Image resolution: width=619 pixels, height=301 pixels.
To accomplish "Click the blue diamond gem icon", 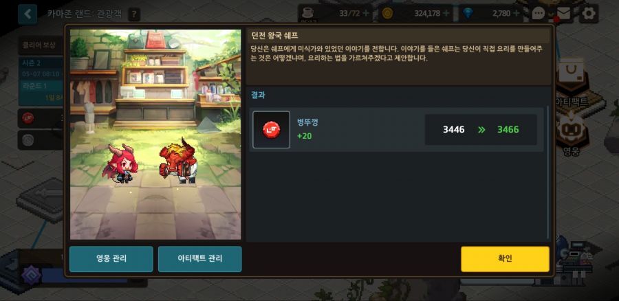I will click(x=468, y=14).
